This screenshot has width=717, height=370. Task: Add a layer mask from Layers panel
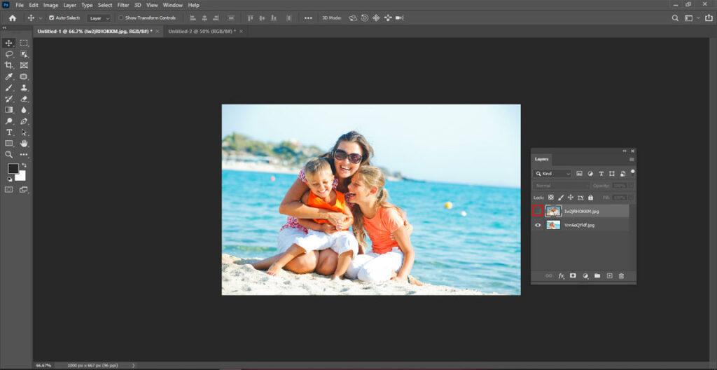[x=573, y=275]
